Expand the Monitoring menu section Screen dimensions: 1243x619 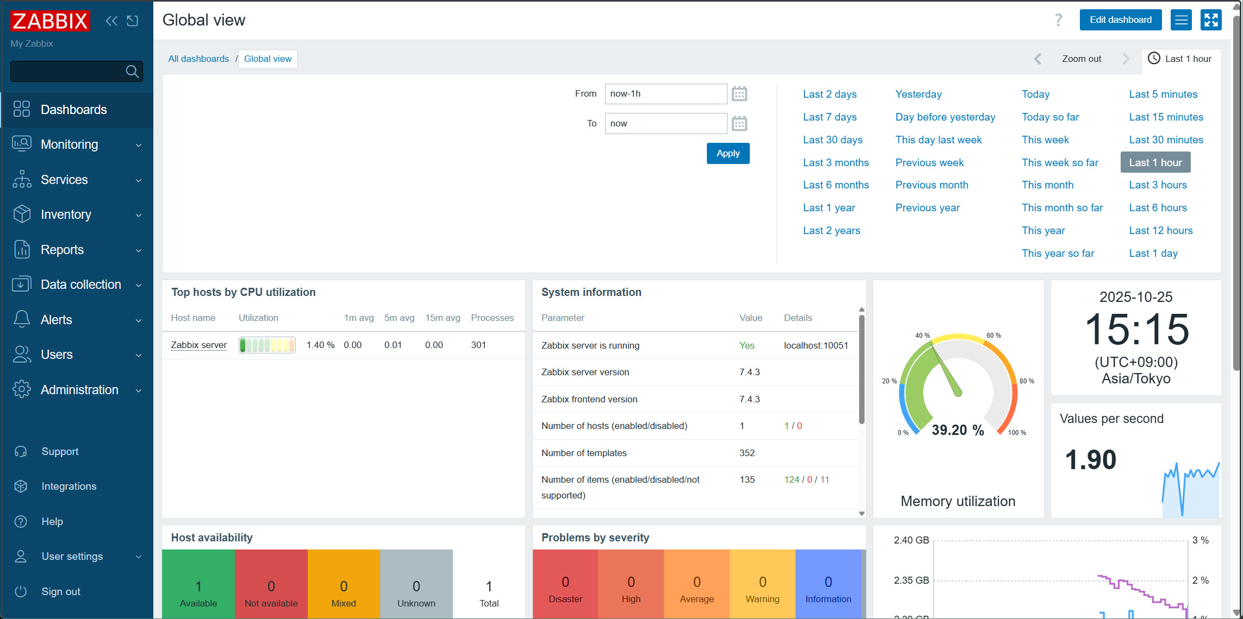point(76,144)
